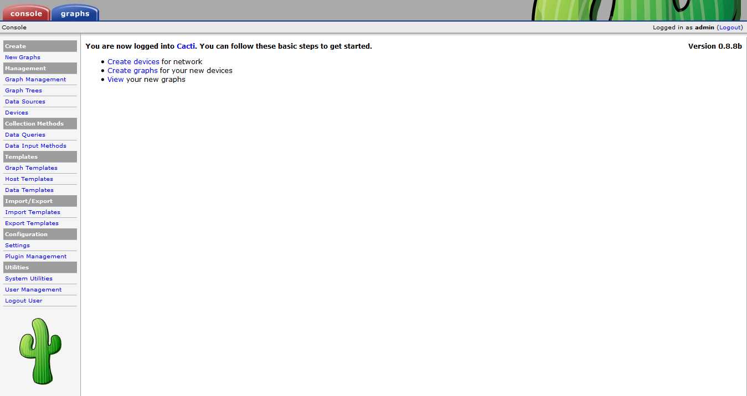Click the Create section header
Image resolution: width=747 pixels, height=396 pixels.
click(40, 46)
